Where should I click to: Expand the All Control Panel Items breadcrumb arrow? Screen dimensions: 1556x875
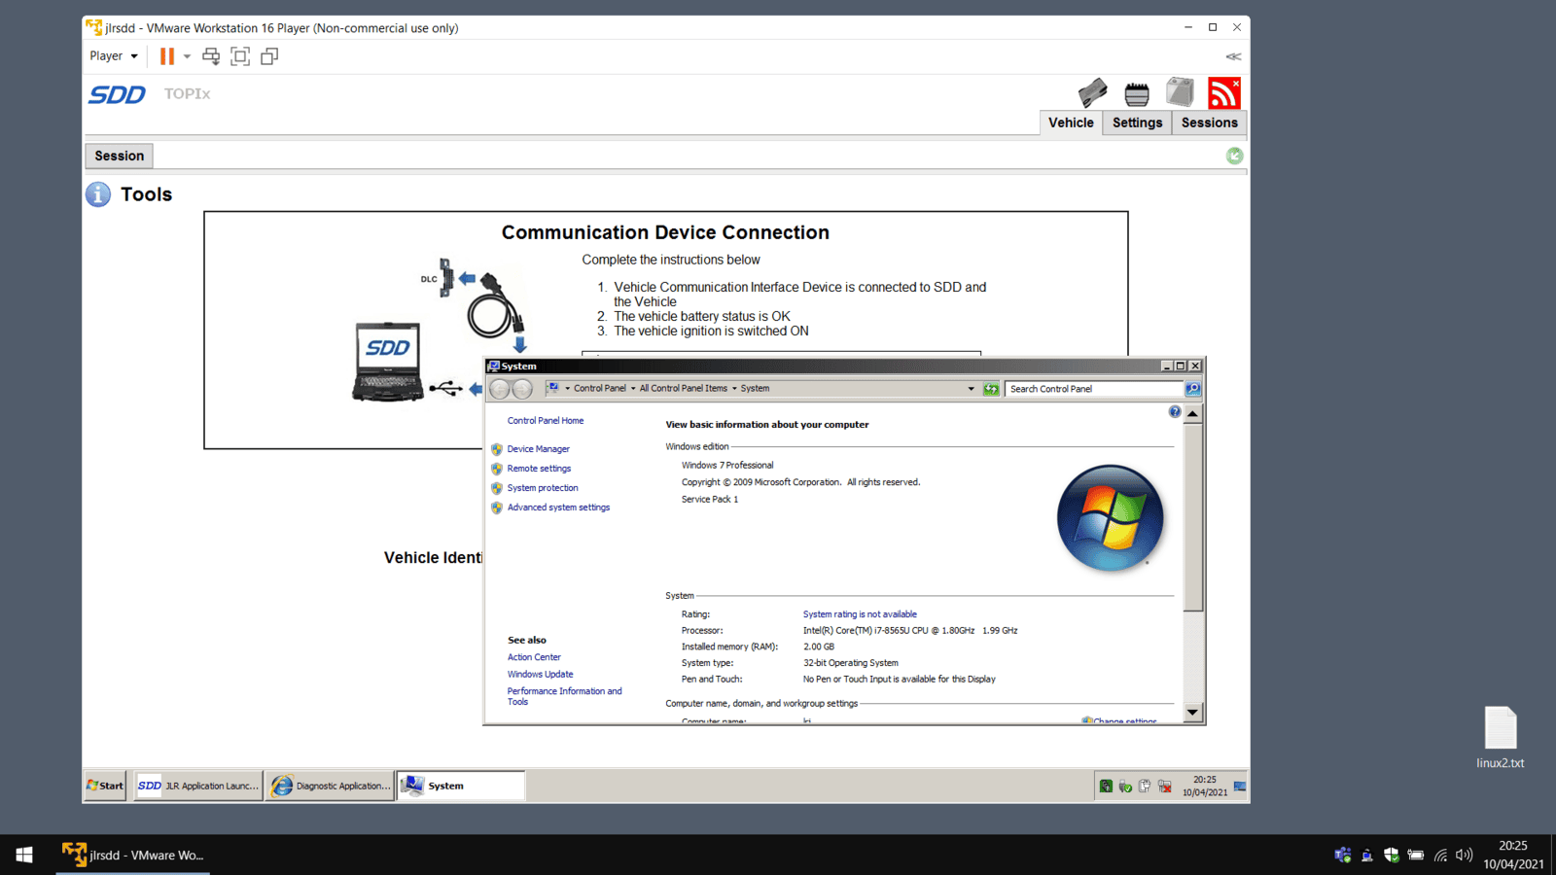point(734,389)
